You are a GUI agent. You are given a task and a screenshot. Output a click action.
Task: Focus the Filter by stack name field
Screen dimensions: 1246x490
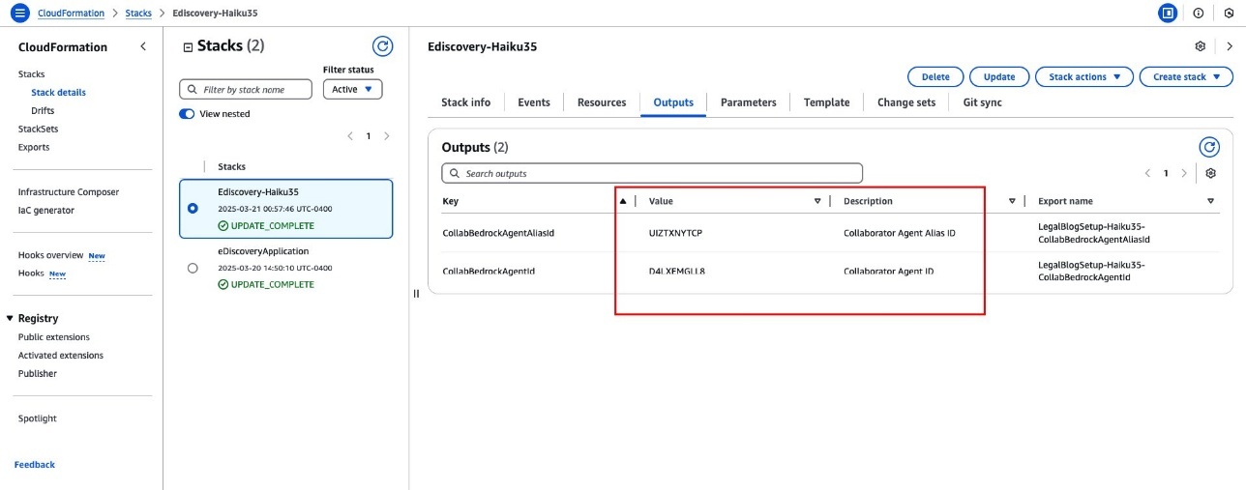tap(246, 89)
